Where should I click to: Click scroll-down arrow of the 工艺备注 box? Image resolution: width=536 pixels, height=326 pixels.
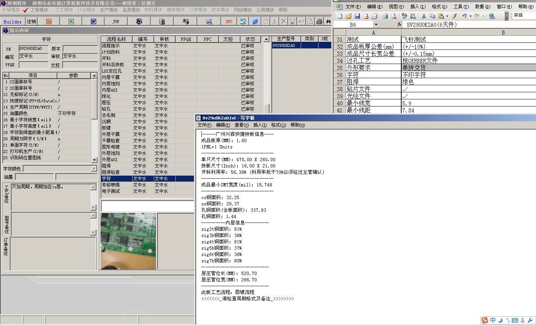click(x=93, y=208)
